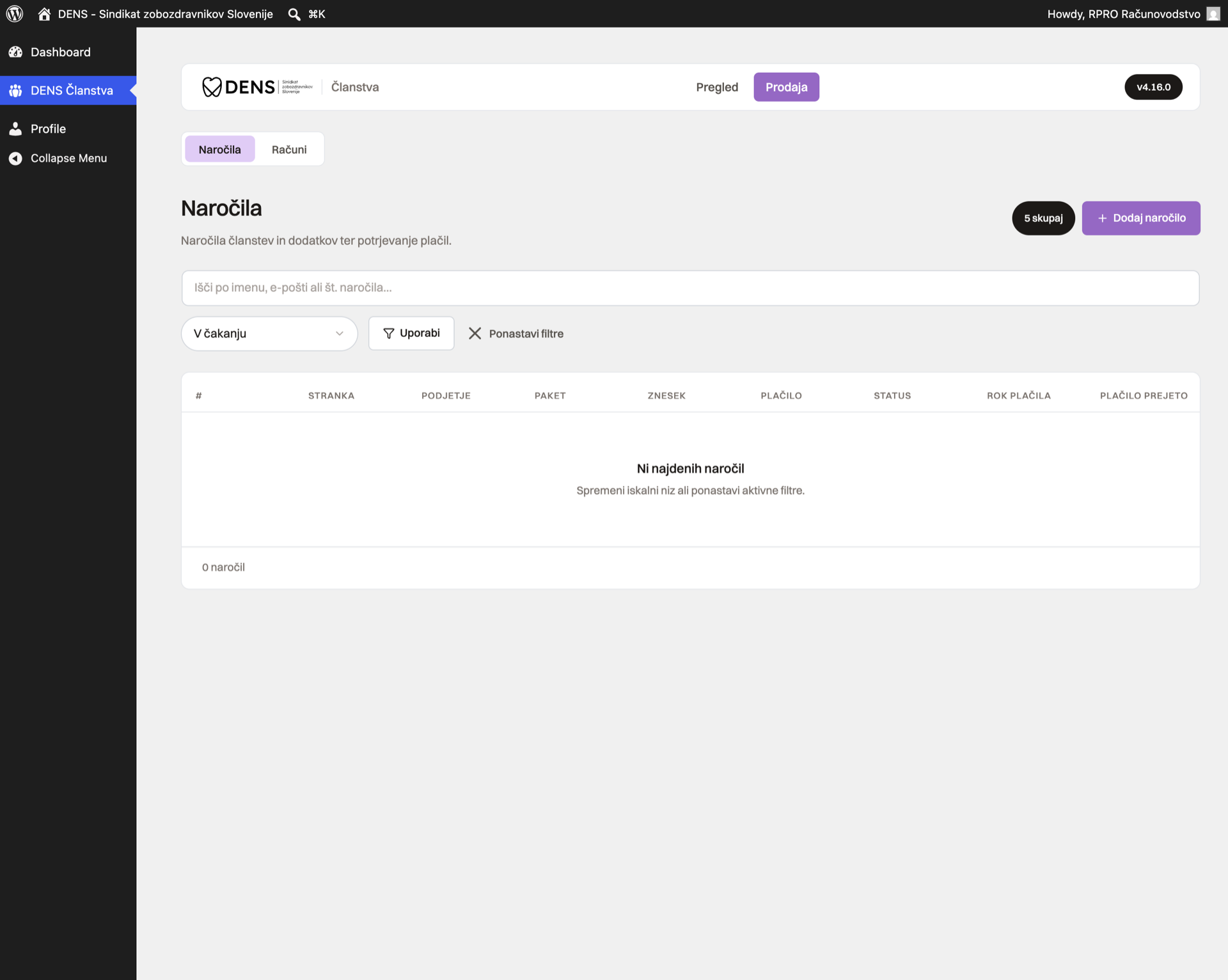This screenshot has height=980, width=1228.
Task: Click the Dashboard palette icon
Action: (x=15, y=52)
